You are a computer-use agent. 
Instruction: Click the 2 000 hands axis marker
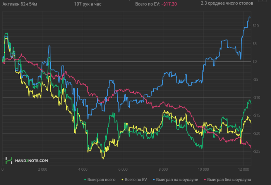click(x=42, y=170)
